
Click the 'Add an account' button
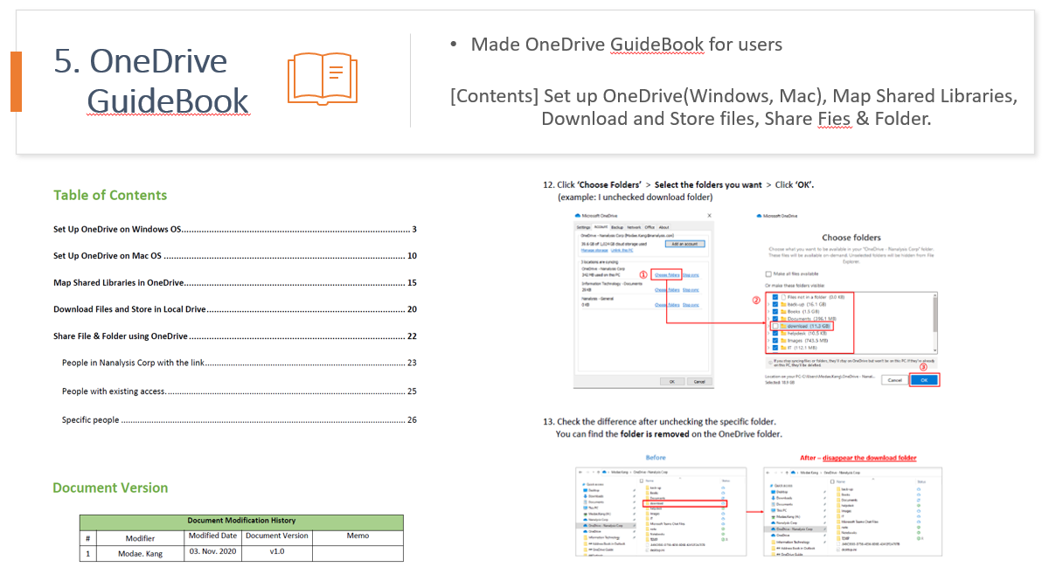tap(685, 244)
